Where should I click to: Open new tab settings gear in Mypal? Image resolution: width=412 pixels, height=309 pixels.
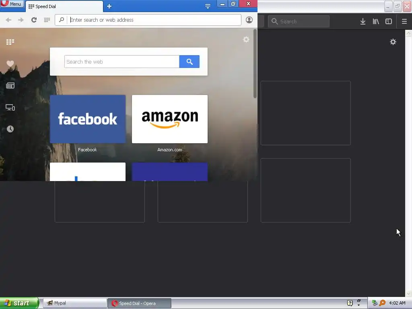393,42
